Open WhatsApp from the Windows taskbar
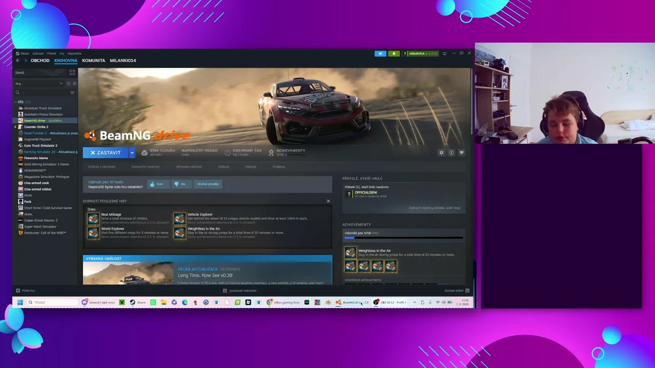655x368 pixels. point(153,302)
